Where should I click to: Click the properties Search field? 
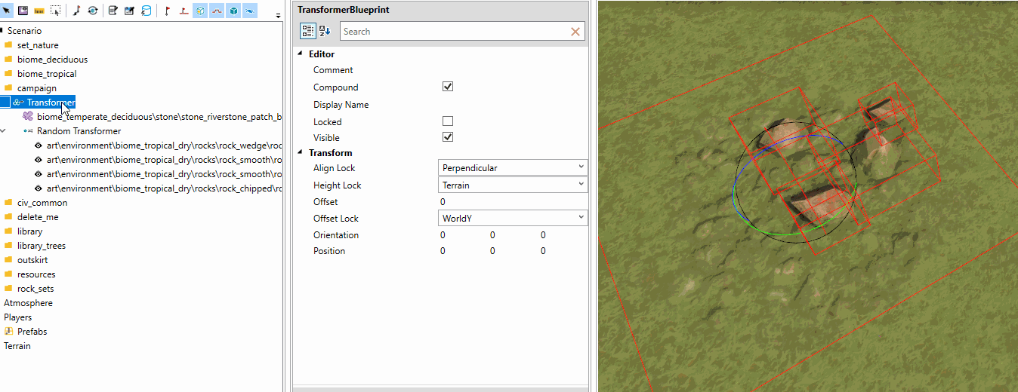click(x=454, y=32)
